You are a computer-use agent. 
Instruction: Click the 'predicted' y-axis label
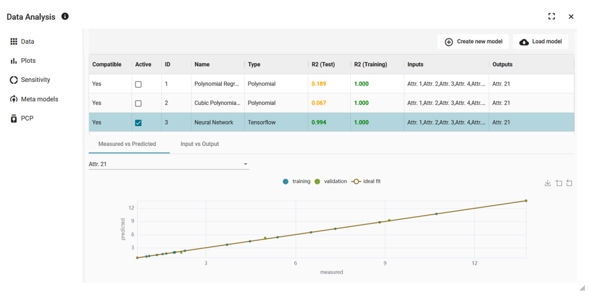point(123,229)
